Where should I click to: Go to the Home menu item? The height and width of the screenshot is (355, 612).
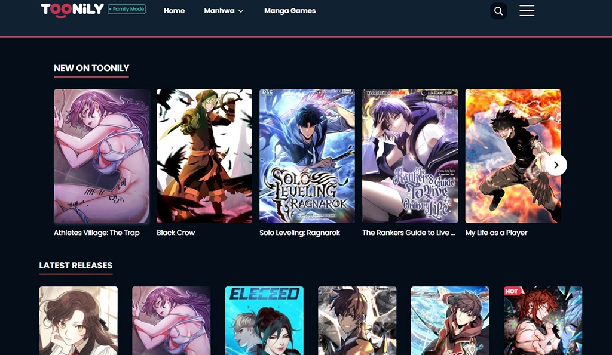(x=174, y=11)
